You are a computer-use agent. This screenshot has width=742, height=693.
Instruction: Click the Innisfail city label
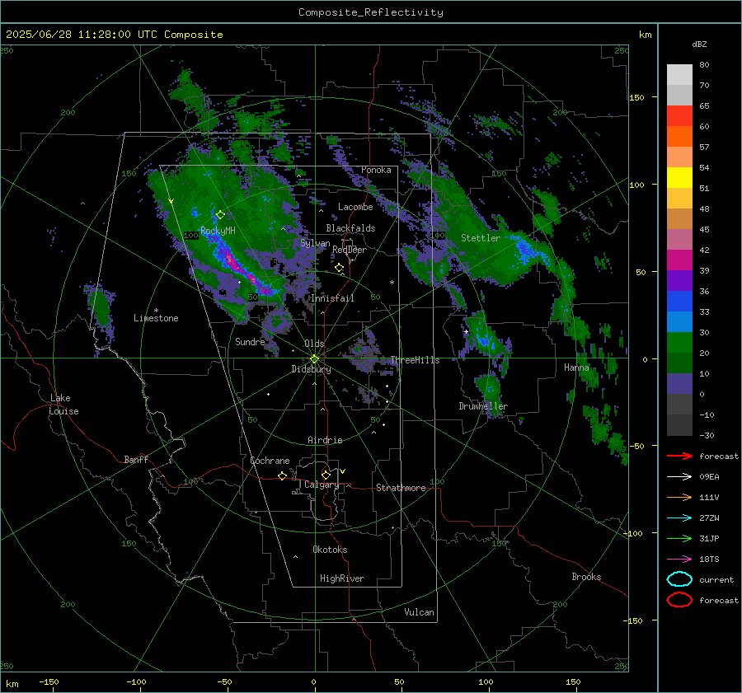point(332,298)
